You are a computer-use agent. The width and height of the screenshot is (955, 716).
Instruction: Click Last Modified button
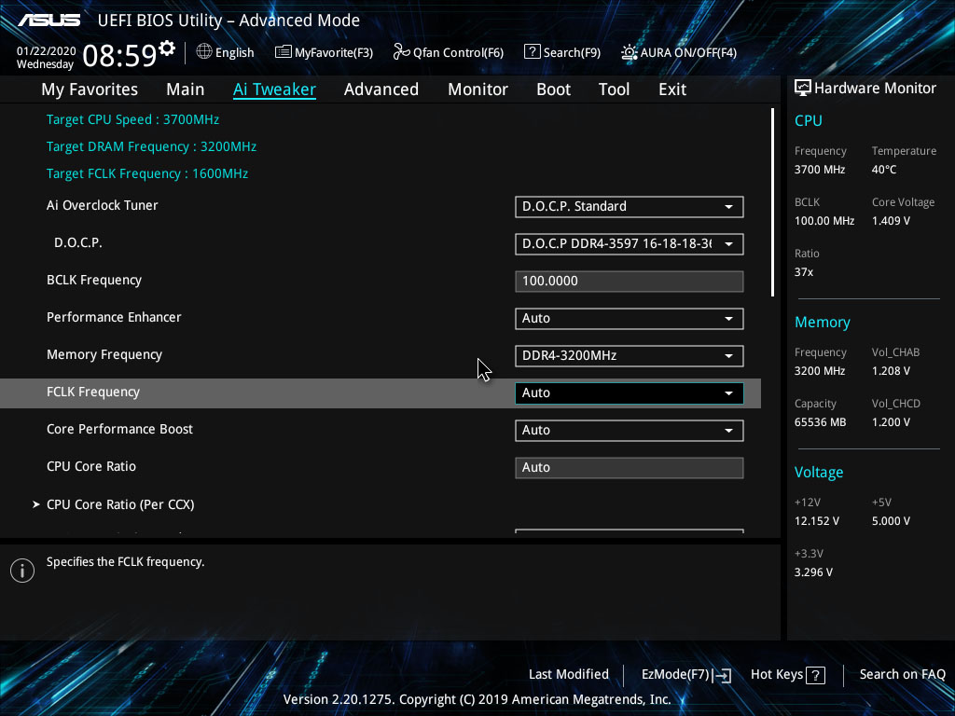point(568,674)
